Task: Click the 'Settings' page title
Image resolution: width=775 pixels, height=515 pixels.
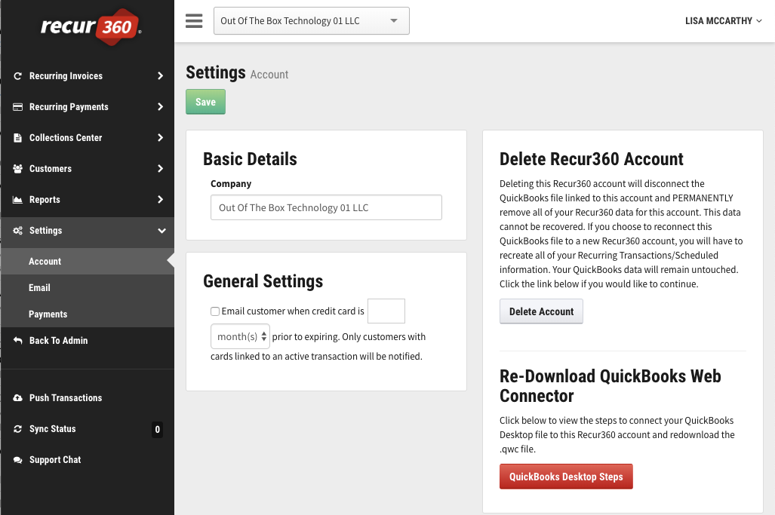Action: pos(216,72)
